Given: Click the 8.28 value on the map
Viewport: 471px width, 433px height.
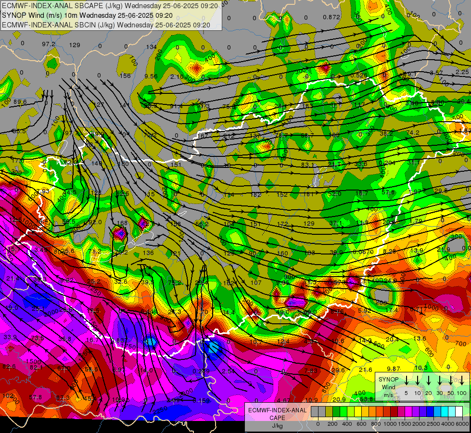Looking at the screenshot, I should (390, 251).
